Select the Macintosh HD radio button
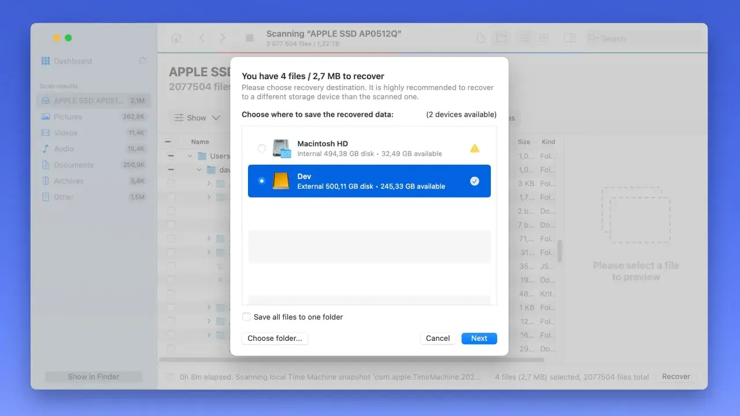Image resolution: width=740 pixels, height=416 pixels. click(261, 148)
